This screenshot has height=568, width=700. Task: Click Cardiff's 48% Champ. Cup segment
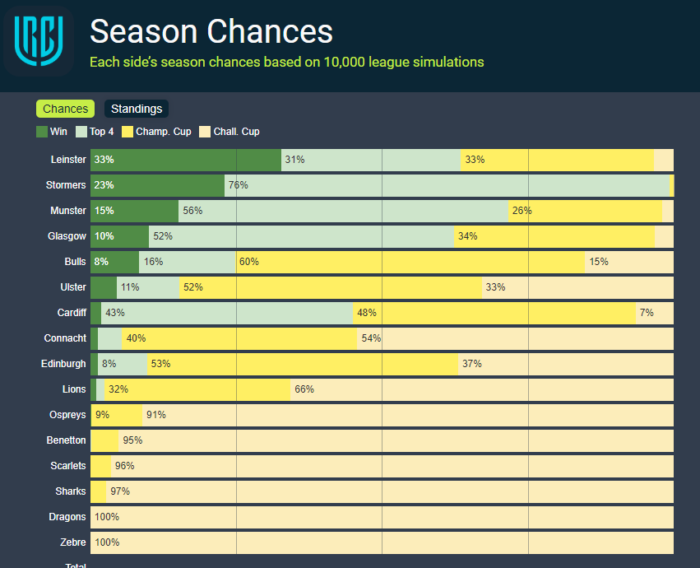pyautogui.click(x=494, y=313)
